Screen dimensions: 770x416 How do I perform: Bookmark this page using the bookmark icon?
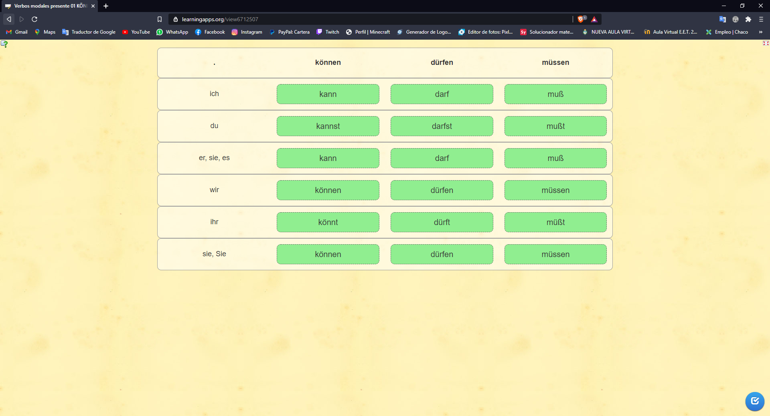160,19
